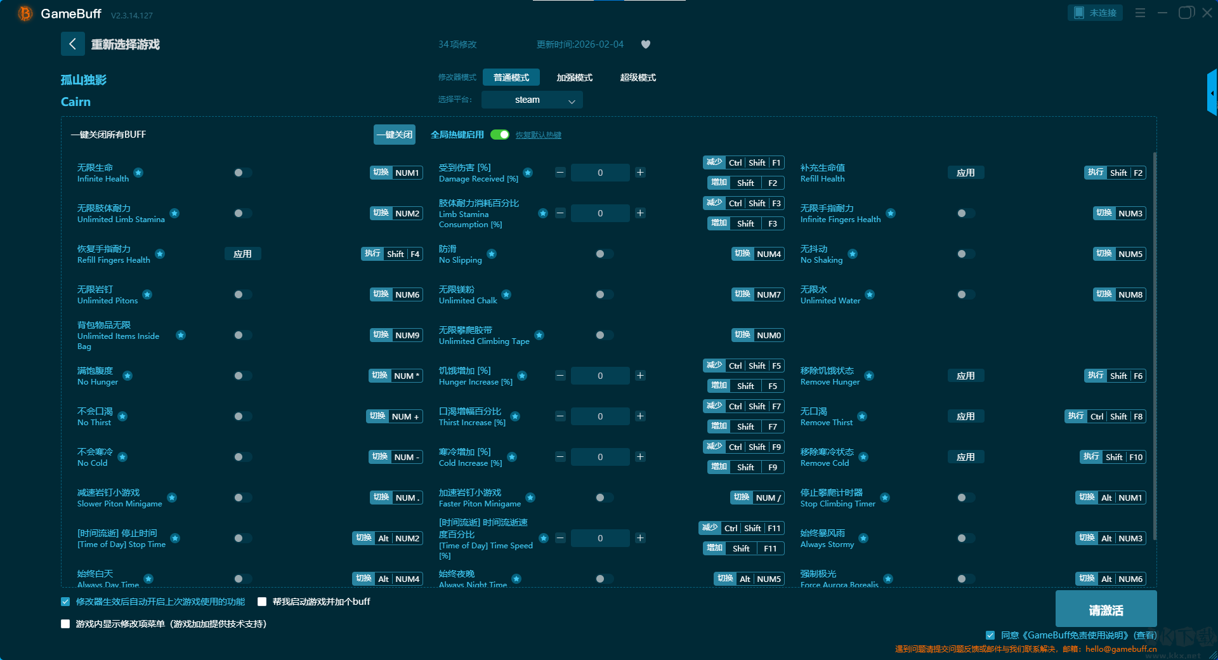Click the back arrow beside 重新选择游戏
The height and width of the screenshot is (660, 1218).
(x=72, y=44)
